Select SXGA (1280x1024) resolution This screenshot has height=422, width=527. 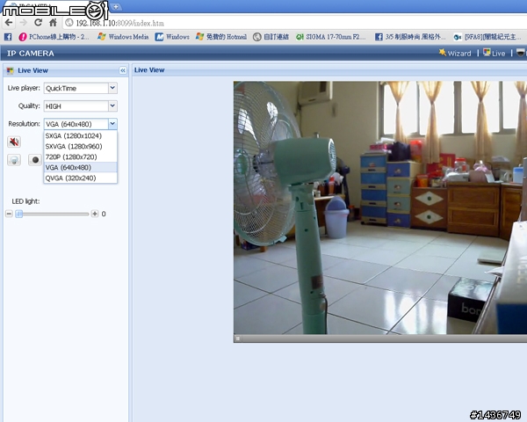(x=80, y=135)
